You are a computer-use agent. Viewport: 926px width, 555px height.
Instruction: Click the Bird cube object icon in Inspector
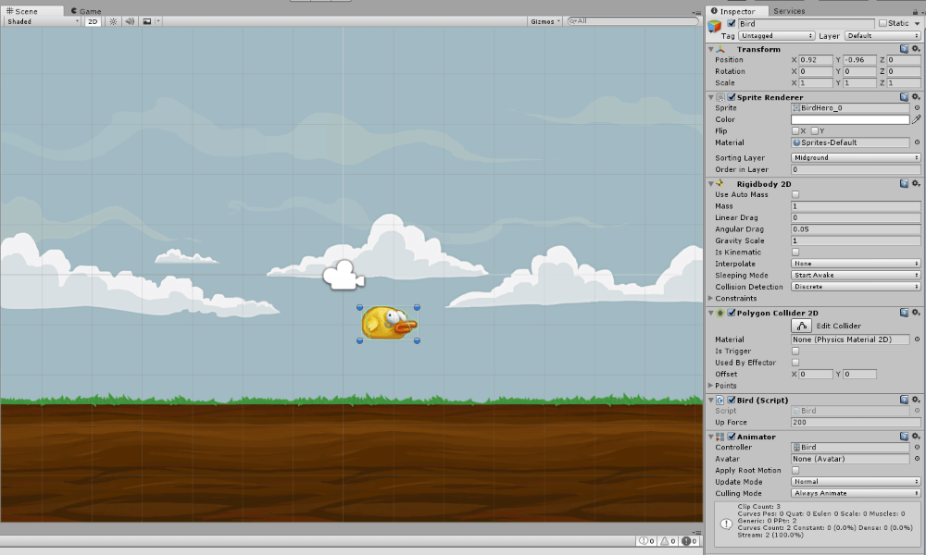(x=715, y=26)
